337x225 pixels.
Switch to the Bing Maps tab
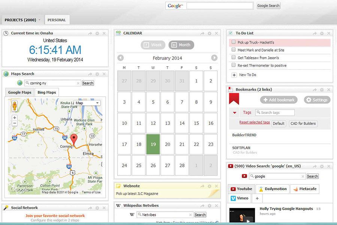(46, 92)
